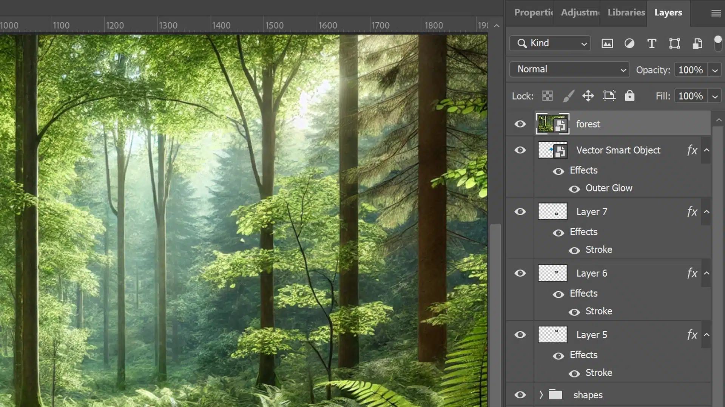The height and width of the screenshot is (407, 725).
Task: Select the Vector Smart Object layer name
Action: point(618,150)
